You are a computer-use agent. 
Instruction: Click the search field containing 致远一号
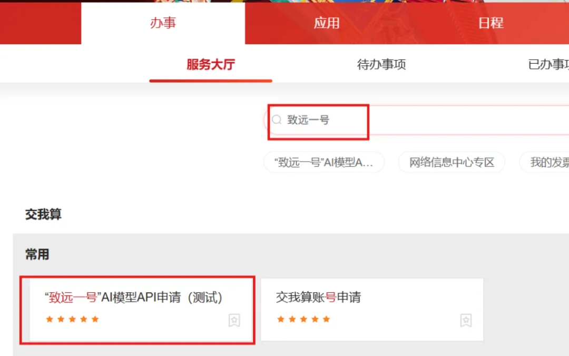coord(417,120)
